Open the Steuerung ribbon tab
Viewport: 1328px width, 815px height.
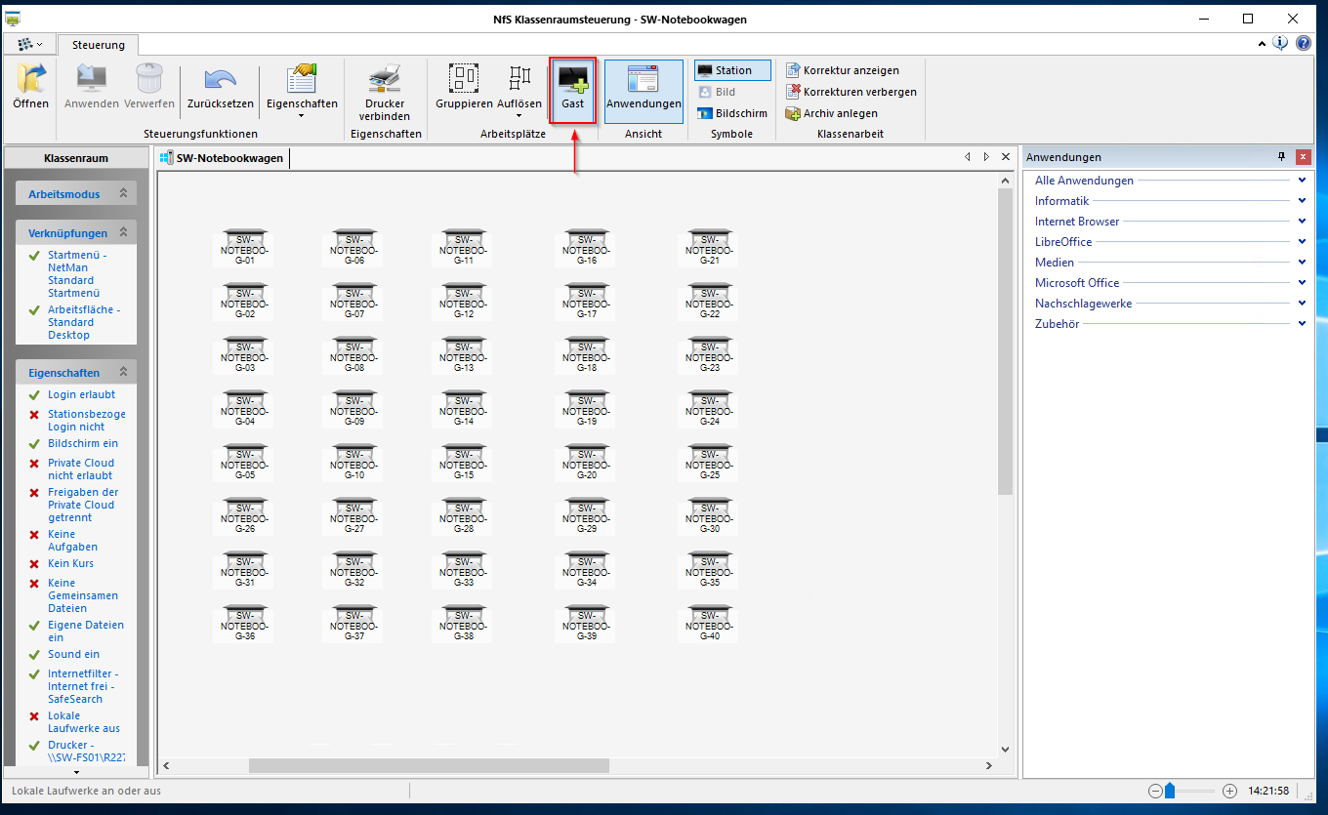pyautogui.click(x=98, y=45)
